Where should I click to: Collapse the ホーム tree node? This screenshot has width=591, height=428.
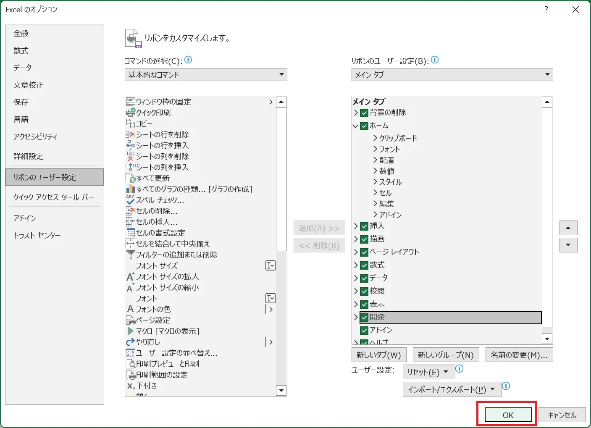[355, 126]
